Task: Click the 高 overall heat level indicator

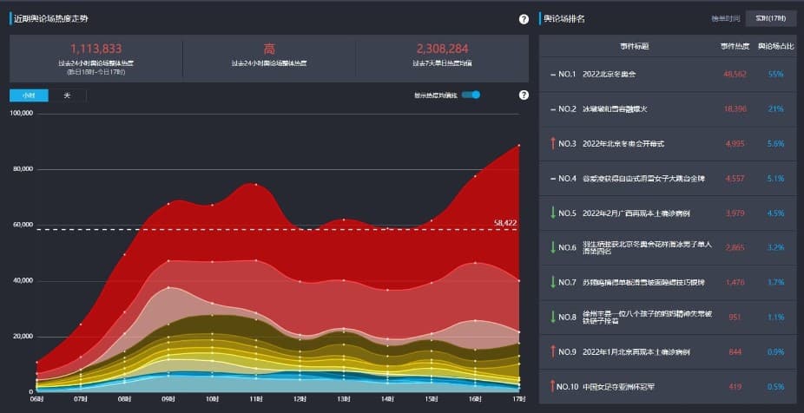Action: pyautogui.click(x=269, y=49)
